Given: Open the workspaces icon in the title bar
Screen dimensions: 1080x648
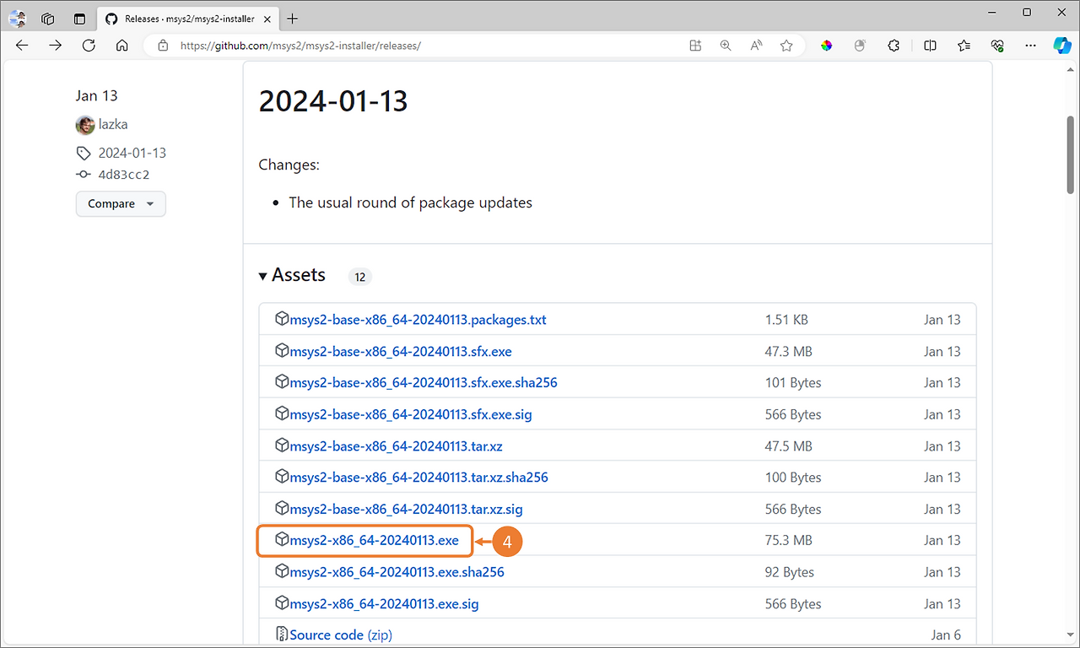Looking at the screenshot, I should click(x=48, y=19).
